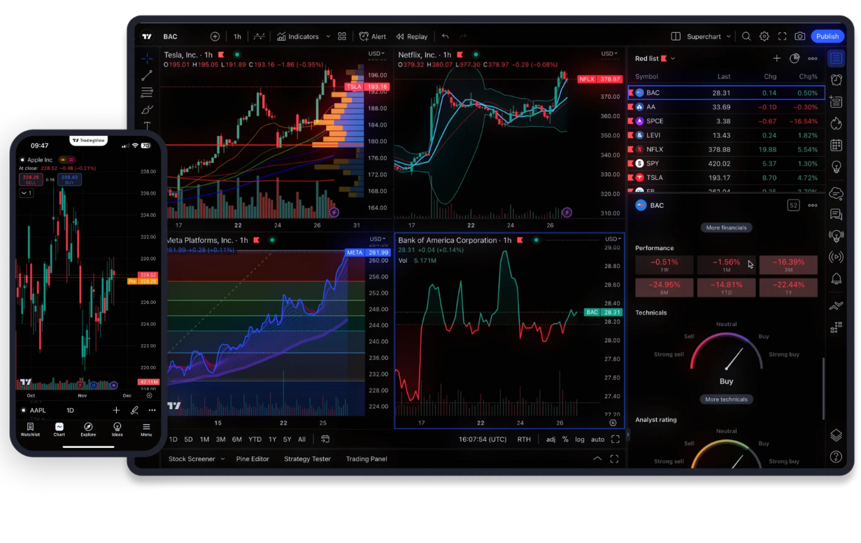The width and height of the screenshot is (861, 543).
Task: Open the Indicators menu in top toolbar
Action: coord(297,36)
